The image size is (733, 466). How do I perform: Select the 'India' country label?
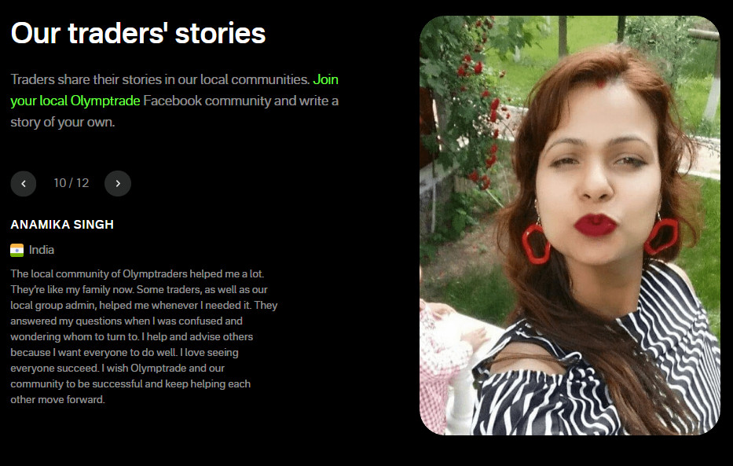[x=42, y=250]
